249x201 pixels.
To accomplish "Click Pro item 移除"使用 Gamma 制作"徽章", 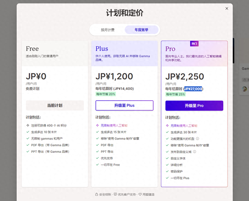I will [190, 145].
